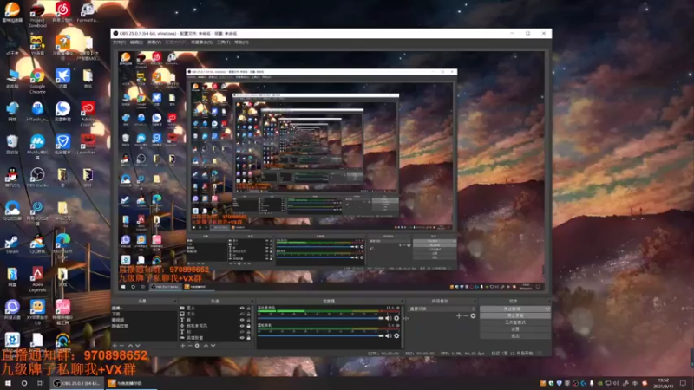Click the OBS 25.0.1 taskbar button
The image size is (694, 390).
point(76,383)
